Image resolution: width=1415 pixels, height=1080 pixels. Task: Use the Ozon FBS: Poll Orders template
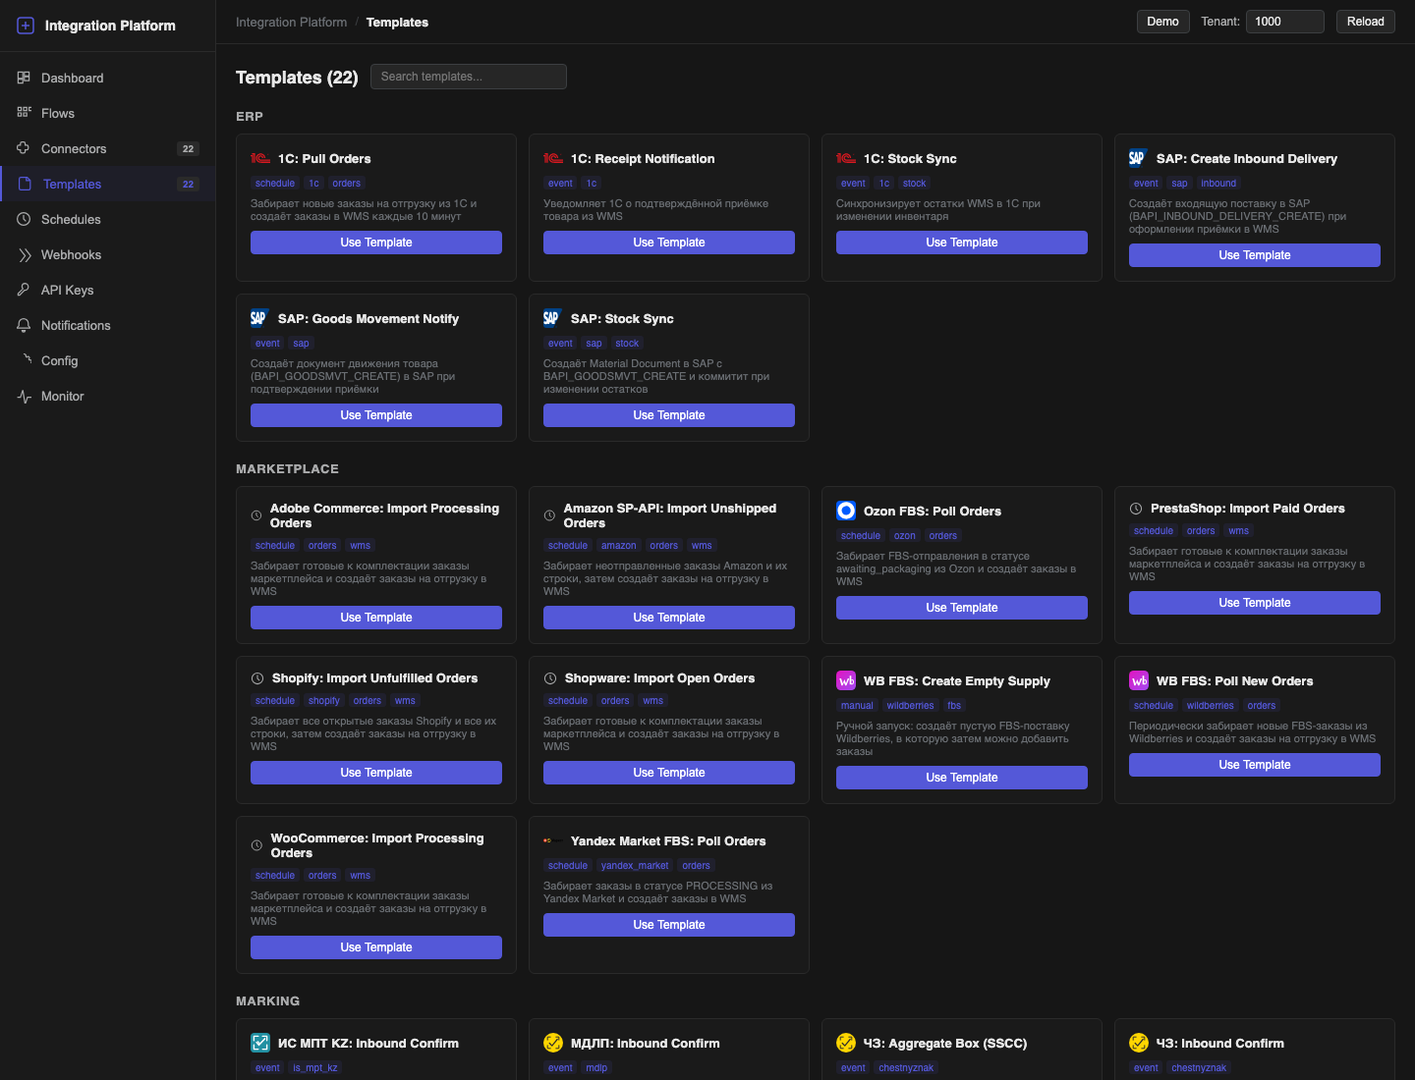click(x=962, y=608)
